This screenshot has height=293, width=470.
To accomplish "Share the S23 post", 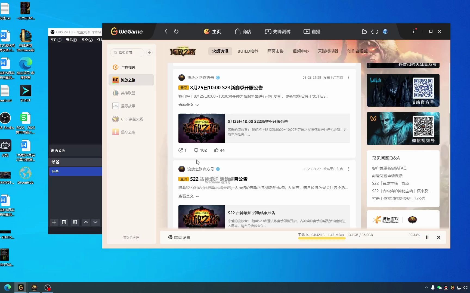I will [x=183, y=150].
